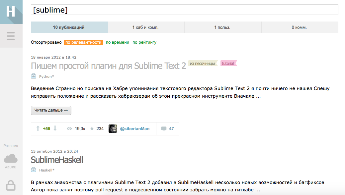Focus the search field containing [sublime]

pos(184,10)
